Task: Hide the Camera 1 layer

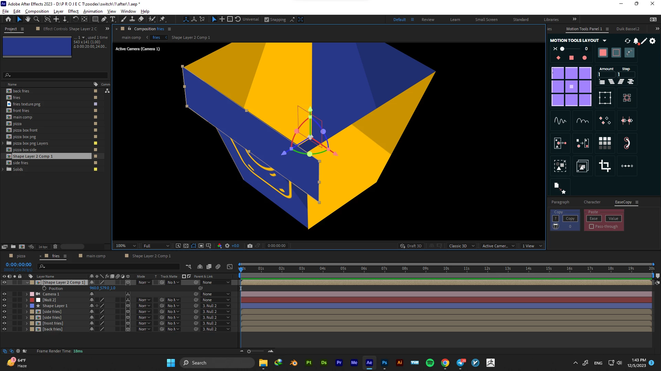Action: [4, 294]
